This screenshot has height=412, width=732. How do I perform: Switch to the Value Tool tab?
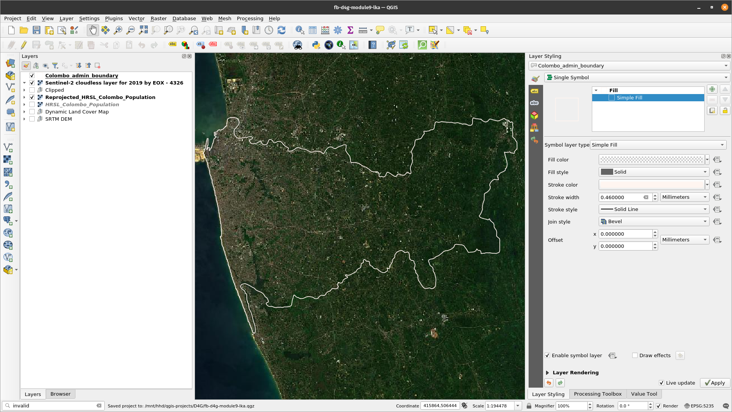click(644, 394)
